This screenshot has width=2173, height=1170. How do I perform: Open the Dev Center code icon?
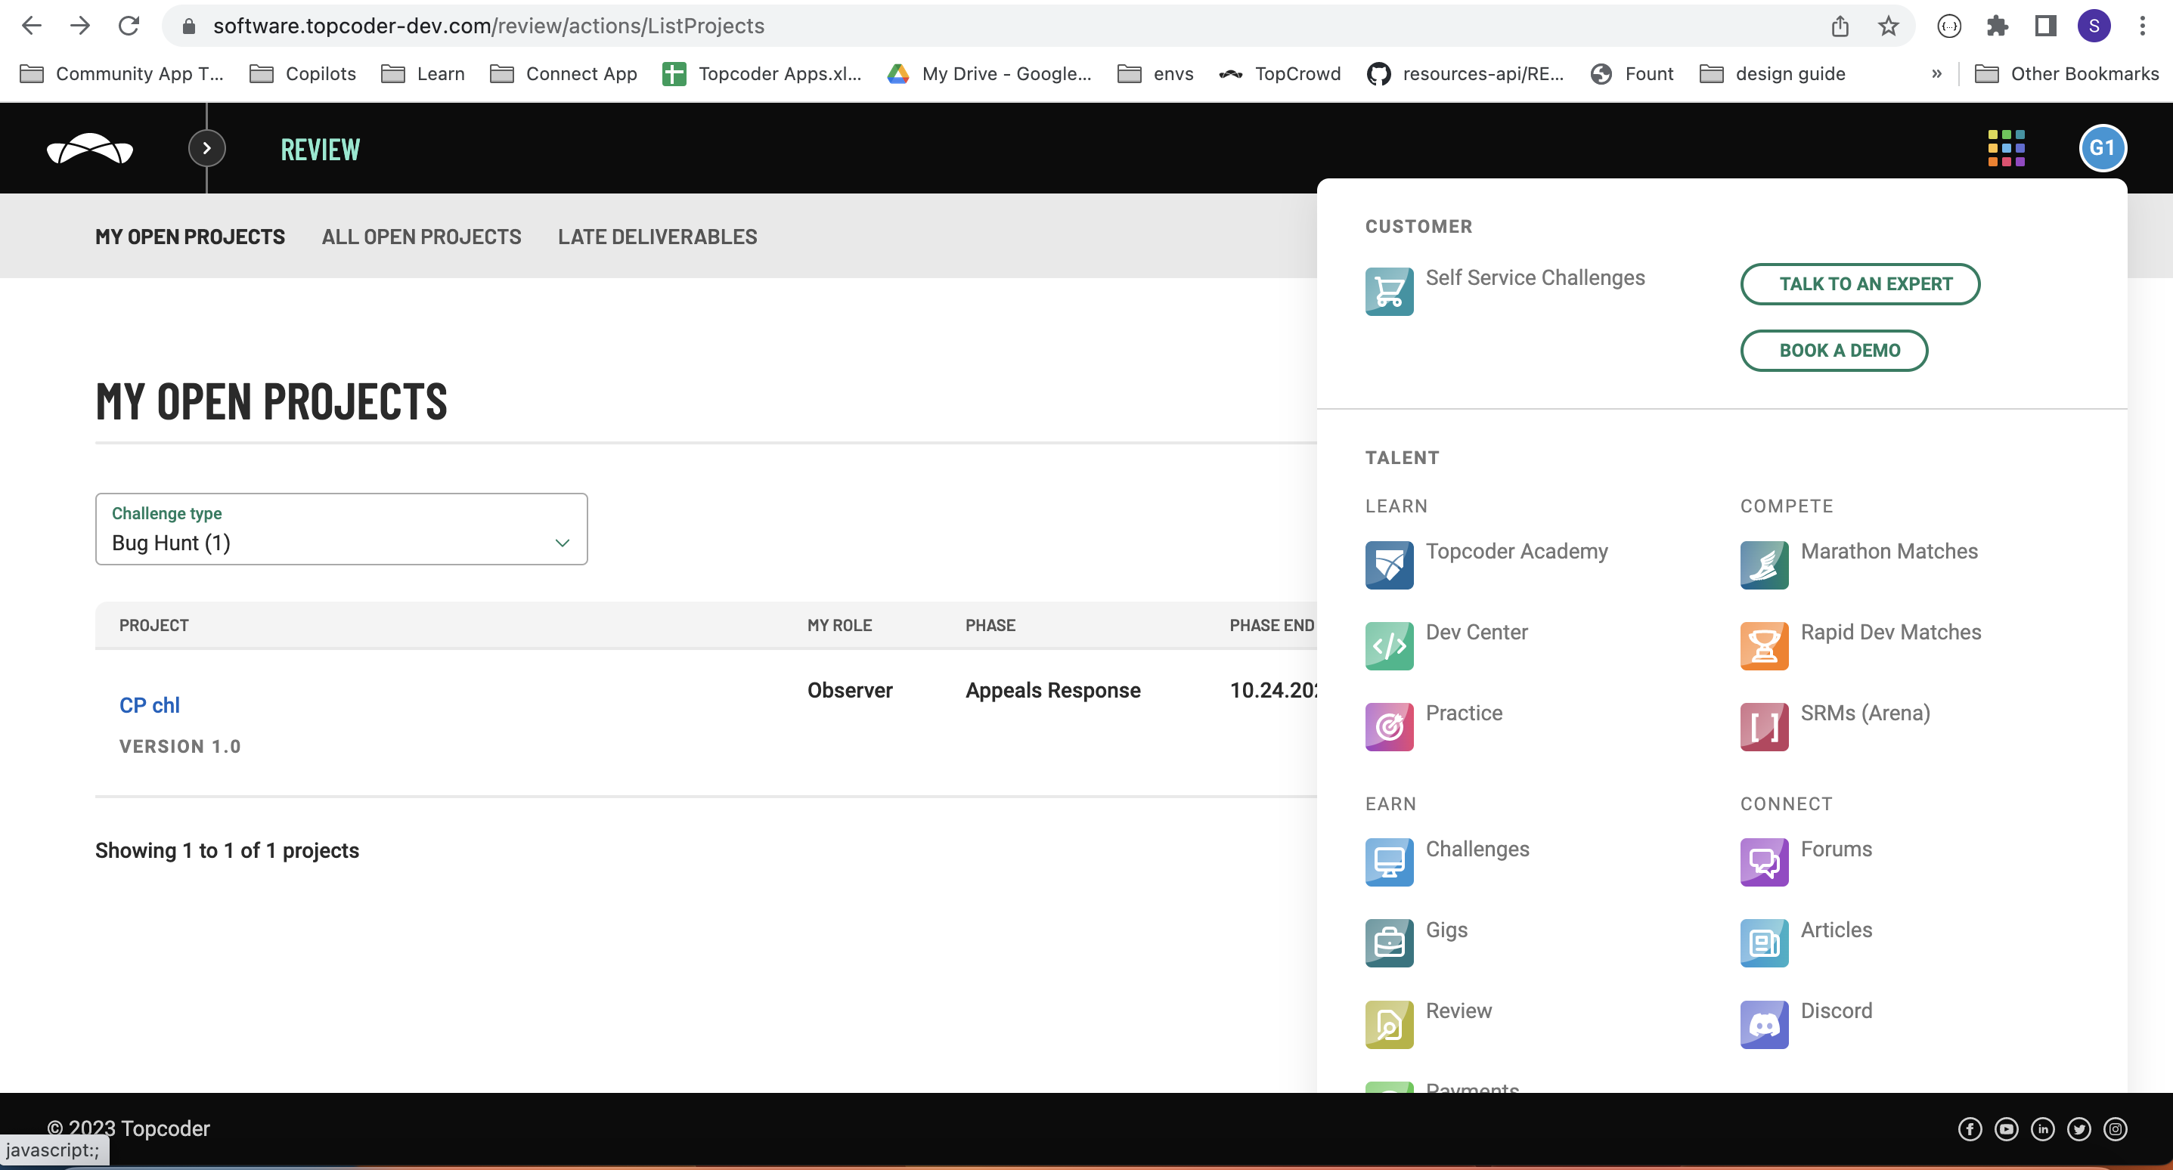pos(1388,646)
